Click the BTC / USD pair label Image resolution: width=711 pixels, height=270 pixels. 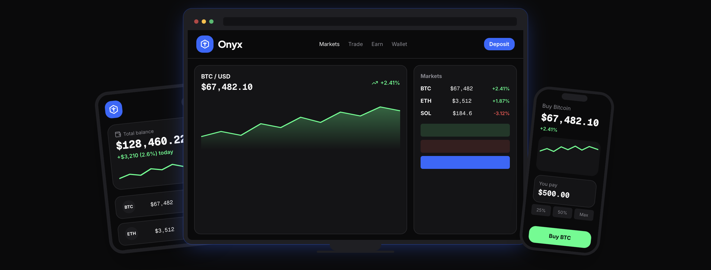tap(216, 76)
